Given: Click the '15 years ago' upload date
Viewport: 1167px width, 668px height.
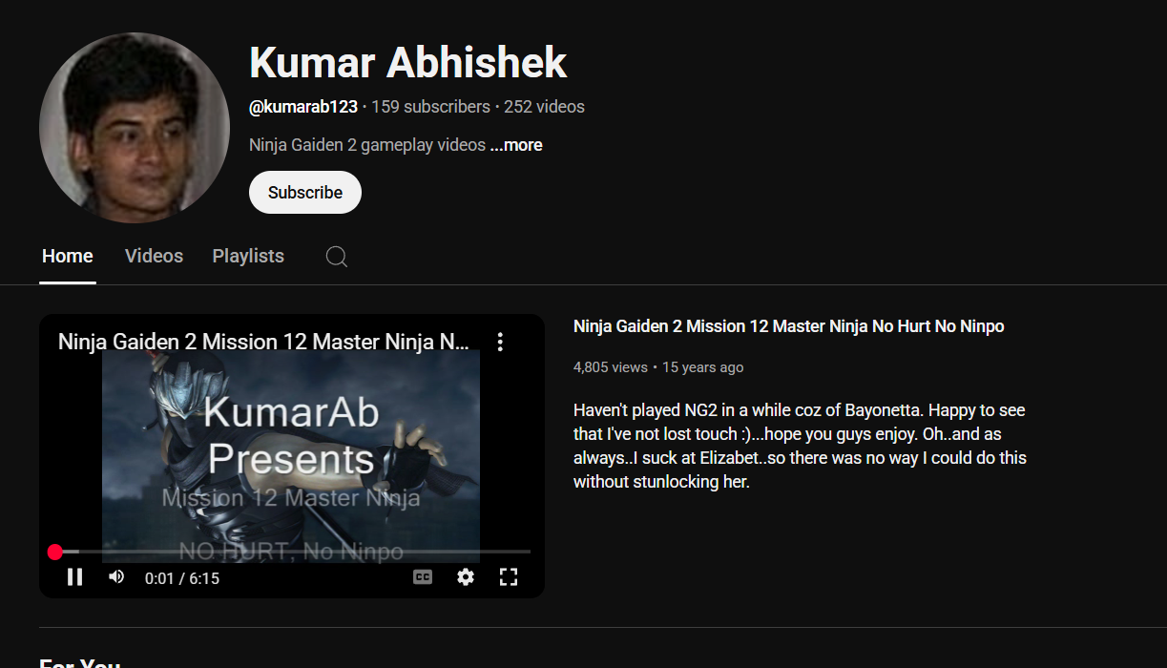Looking at the screenshot, I should pyautogui.click(x=702, y=367).
